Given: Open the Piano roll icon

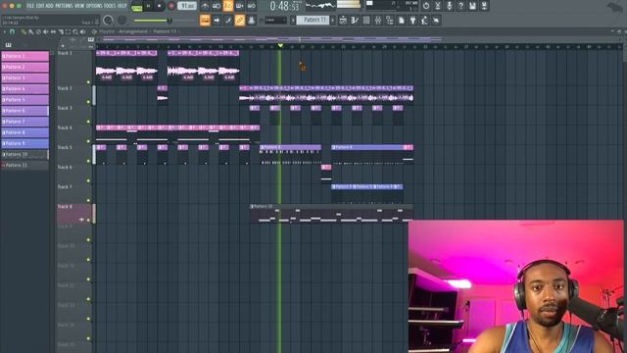Looking at the screenshot, I should point(355,20).
